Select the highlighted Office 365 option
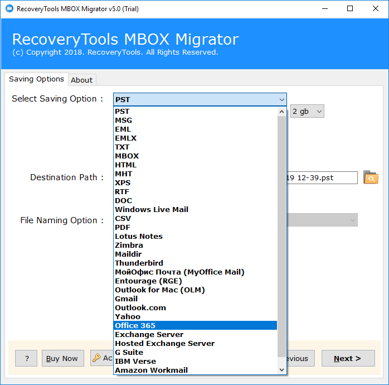Viewport: 389px width, 385px height. point(195,326)
